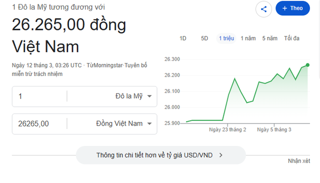This screenshot has height=183, width=320.
Task: Click the Ngày 5 tháng 3 axis label
Action: [x=274, y=129]
